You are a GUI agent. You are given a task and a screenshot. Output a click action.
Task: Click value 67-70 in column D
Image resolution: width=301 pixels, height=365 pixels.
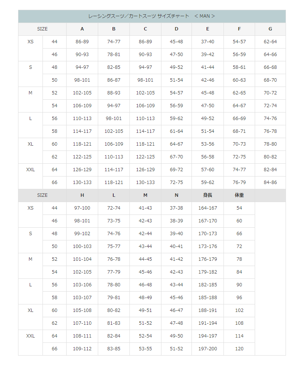tap(176, 157)
